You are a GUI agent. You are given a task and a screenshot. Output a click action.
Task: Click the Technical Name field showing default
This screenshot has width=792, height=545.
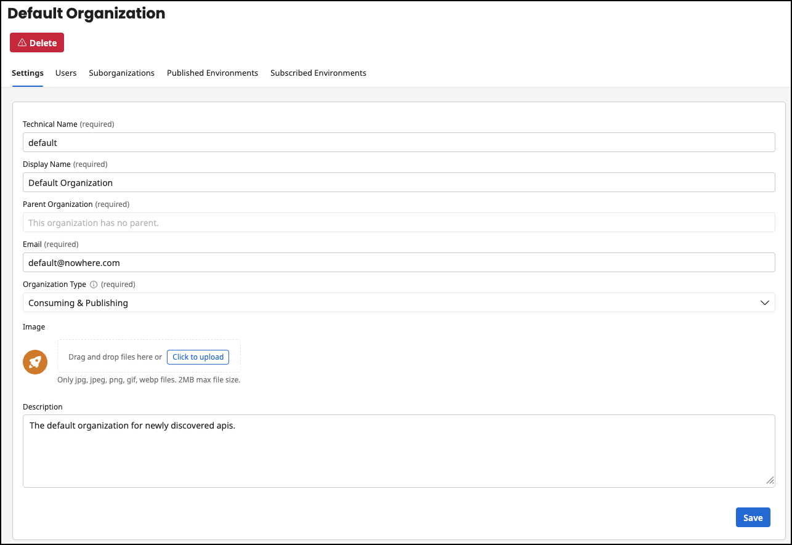pos(399,142)
